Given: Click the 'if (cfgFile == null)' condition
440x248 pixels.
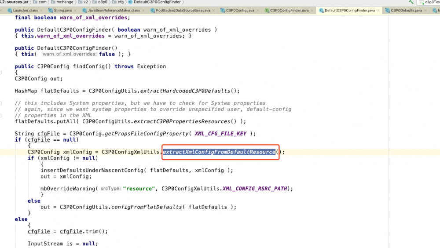Looking at the screenshot, I should [x=47, y=140].
